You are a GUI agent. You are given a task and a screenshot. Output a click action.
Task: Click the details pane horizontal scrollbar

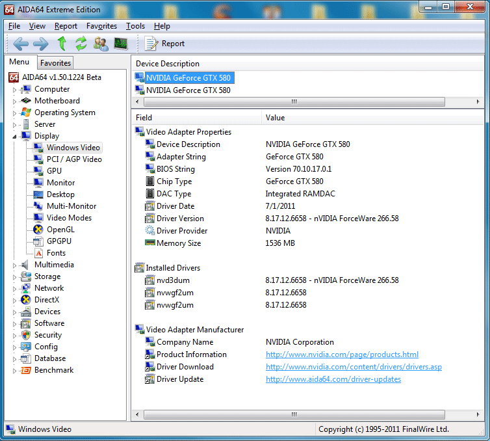294,414
